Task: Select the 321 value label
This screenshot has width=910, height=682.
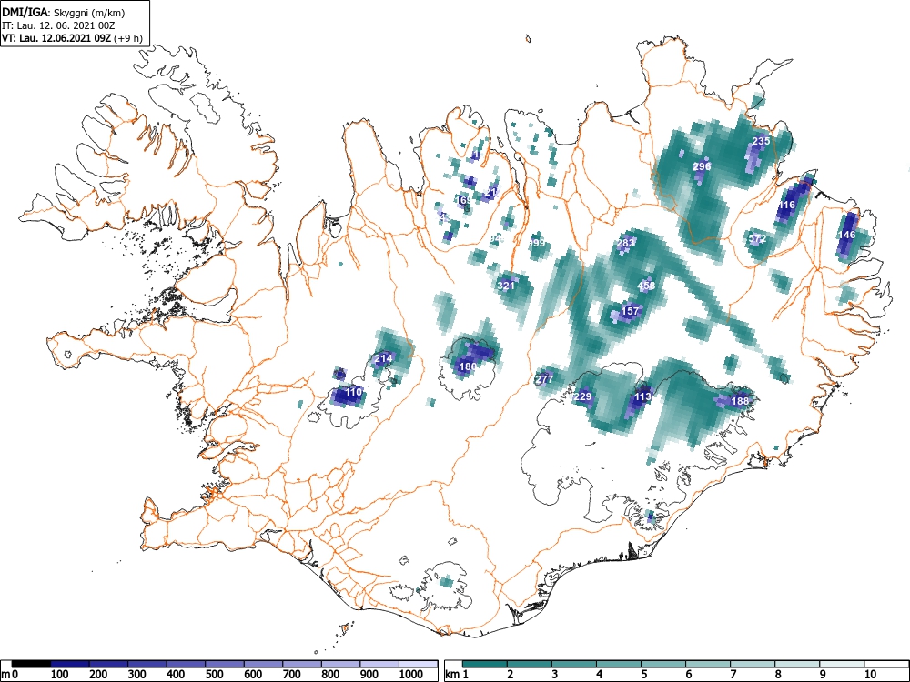Action: point(506,286)
